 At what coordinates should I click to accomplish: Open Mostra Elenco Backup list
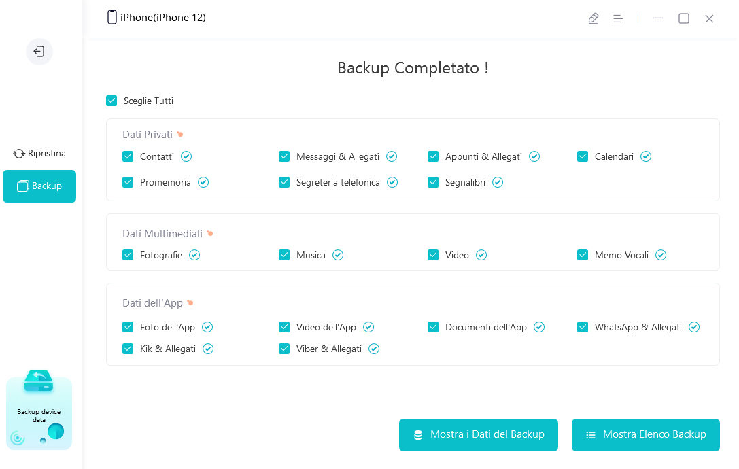pyautogui.click(x=646, y=434)
